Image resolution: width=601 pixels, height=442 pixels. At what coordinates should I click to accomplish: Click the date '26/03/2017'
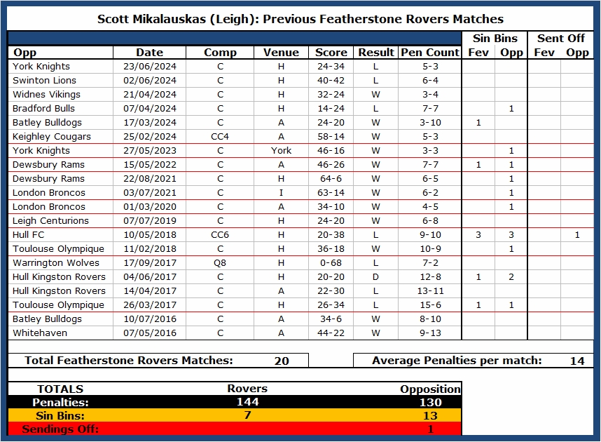[x=149, y=305]
